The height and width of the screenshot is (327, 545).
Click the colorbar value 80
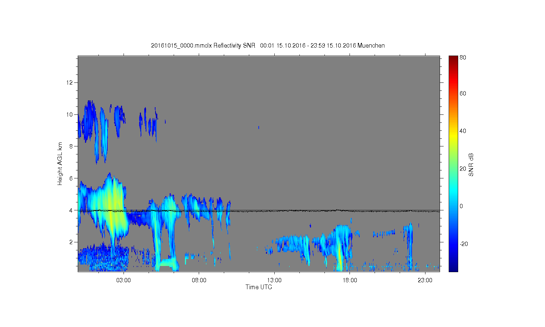pyautogui.click(x=463, y=58)
